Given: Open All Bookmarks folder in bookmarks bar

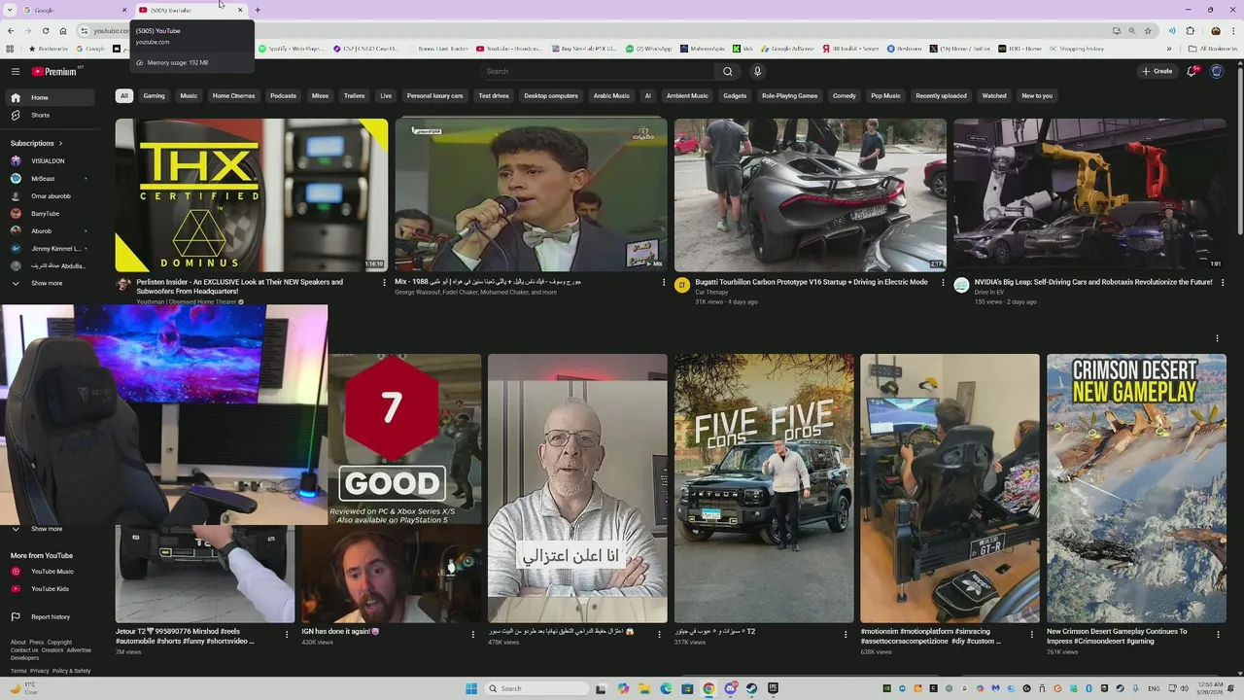Looking at the screenshot, I should pos(1213,49).
